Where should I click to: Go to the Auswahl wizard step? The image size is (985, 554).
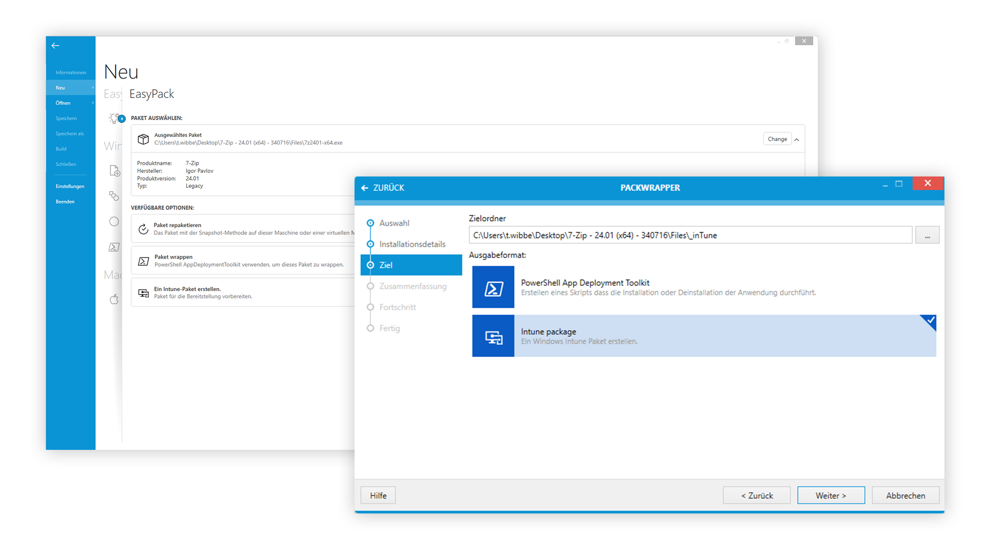click(x=394, y=223)
